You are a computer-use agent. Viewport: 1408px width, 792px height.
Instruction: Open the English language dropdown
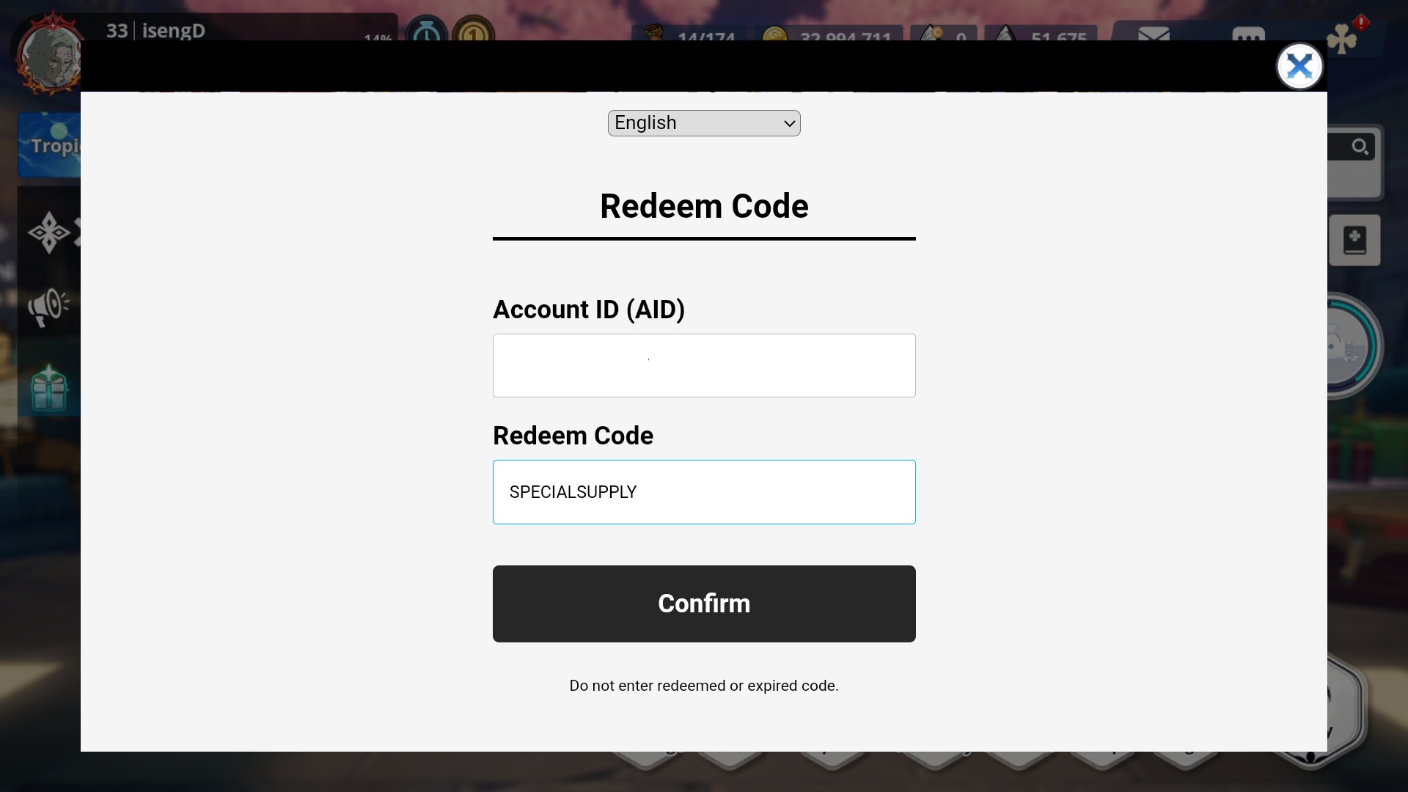tap(703, 123)
